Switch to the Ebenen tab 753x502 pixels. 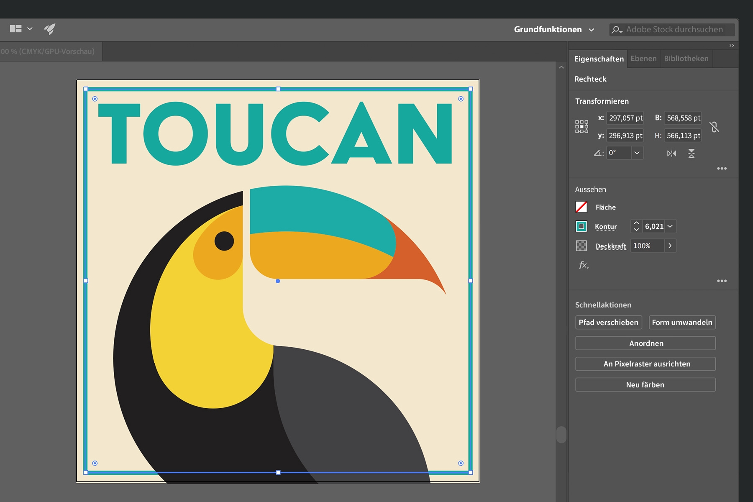tap(643, 59)
